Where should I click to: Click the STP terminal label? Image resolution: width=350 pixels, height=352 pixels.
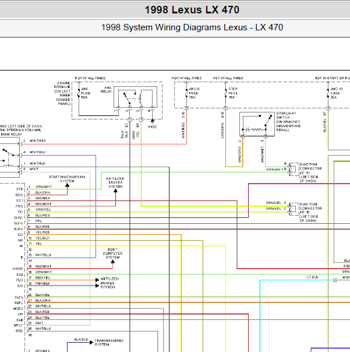point(20,189)
